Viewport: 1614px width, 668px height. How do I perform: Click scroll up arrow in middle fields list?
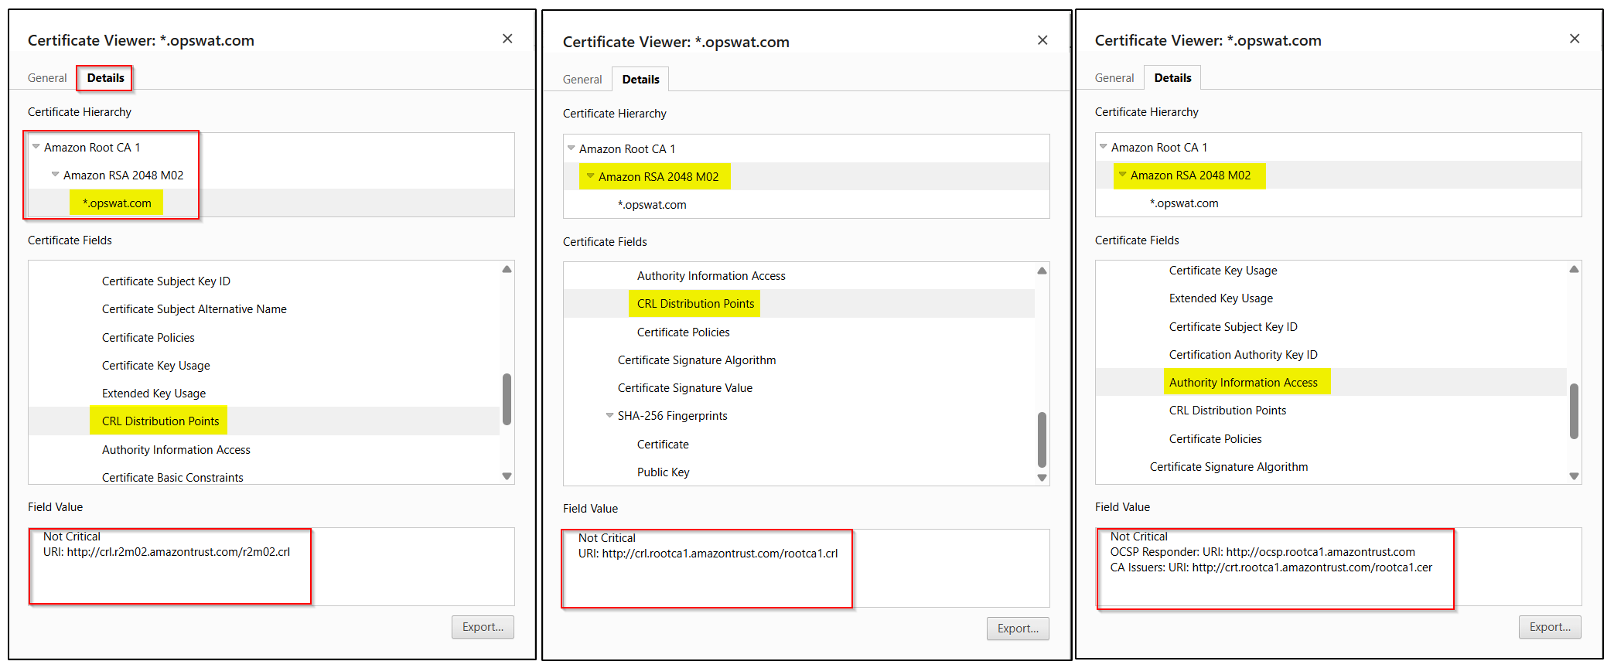(x=1042, y=271)
